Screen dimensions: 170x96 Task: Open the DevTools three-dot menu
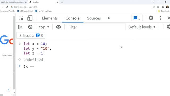pyautogui.click(x=160, y=18)
